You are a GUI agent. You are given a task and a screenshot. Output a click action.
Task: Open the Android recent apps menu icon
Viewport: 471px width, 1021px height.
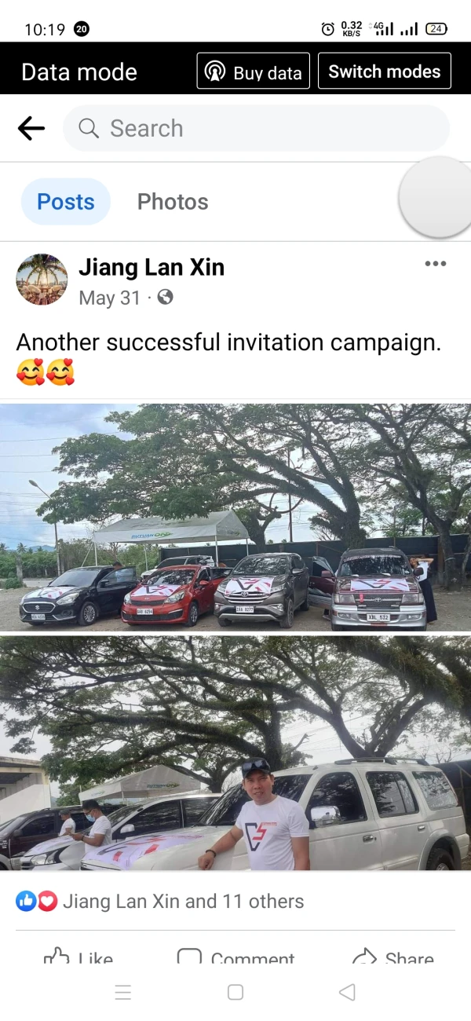tap(123, 992)
